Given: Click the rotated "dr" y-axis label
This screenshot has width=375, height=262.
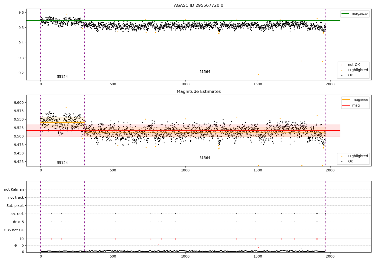Looking at the screenshot, I should tap(16, 245).
